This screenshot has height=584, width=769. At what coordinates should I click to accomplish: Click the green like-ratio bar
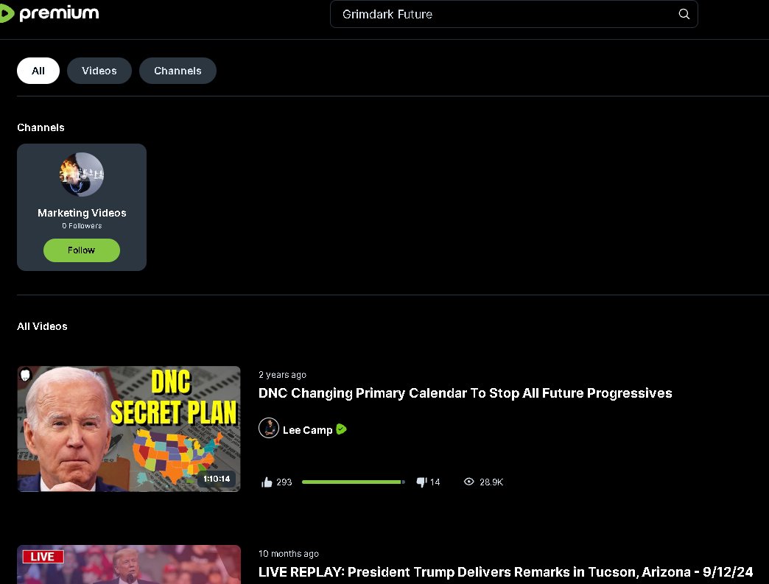pos(353,482)
